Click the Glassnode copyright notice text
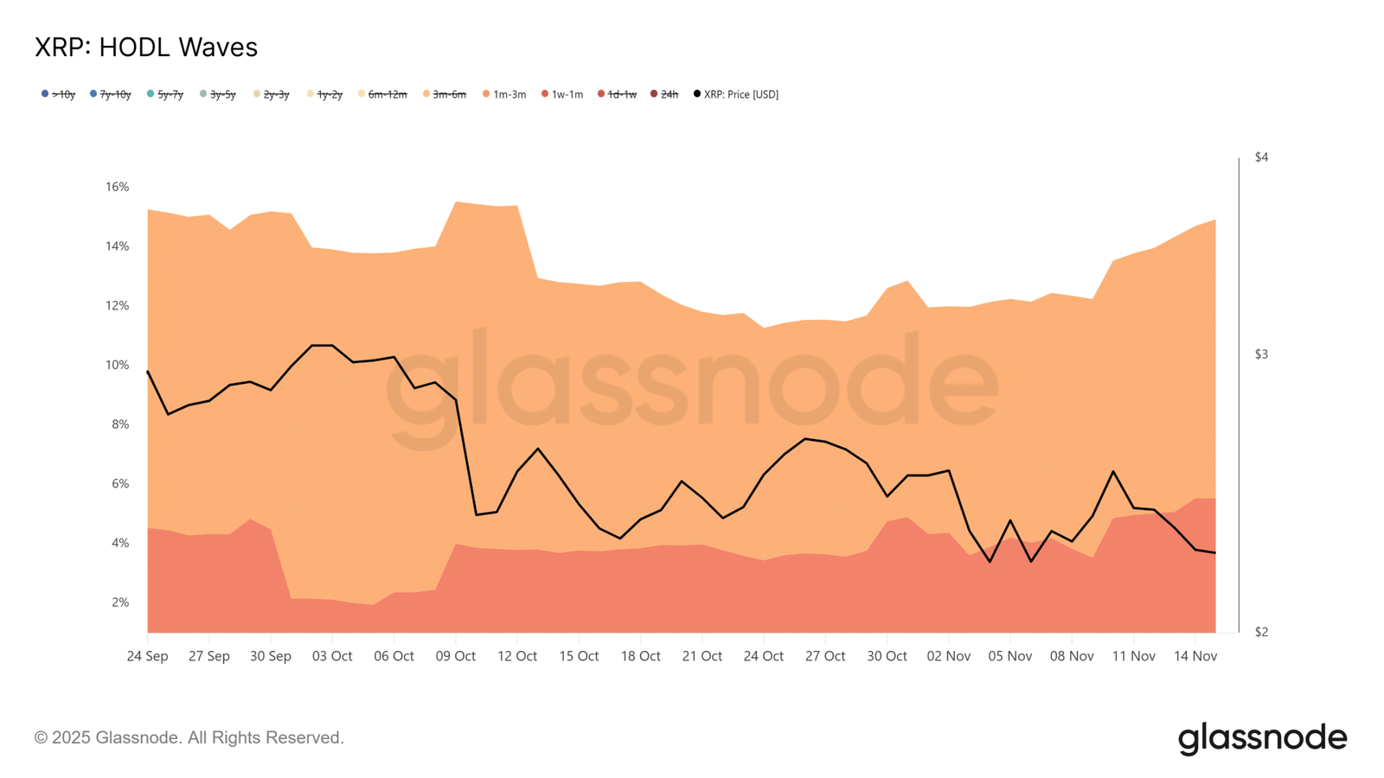Image resolution: width=1384 pixels, height=778 pixels. pos(189,737)
